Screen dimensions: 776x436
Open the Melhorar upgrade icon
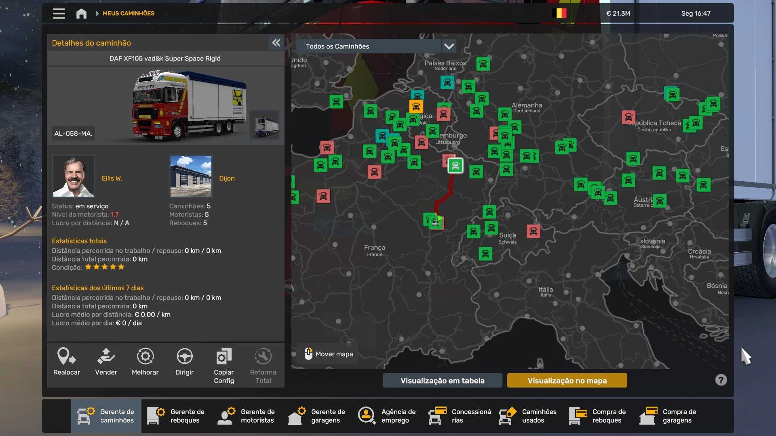[x=145, y=362]
